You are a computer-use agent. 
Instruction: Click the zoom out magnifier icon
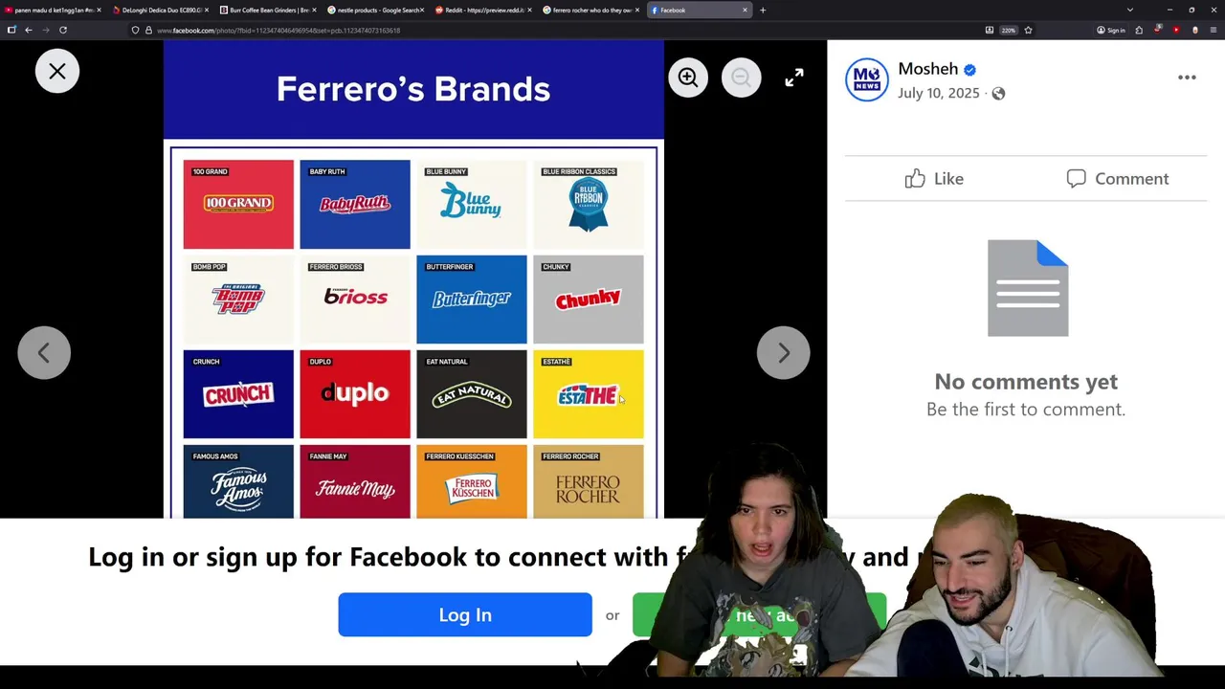[x=741, y=78]
